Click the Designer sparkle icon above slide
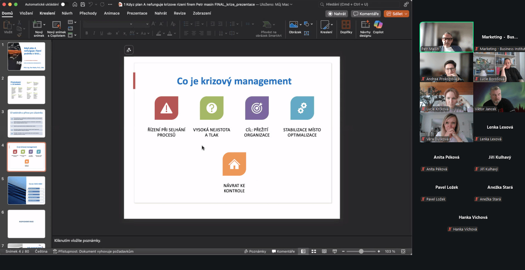Image resolution: width=525 pixels, height=270 pixels. (129, 50)
